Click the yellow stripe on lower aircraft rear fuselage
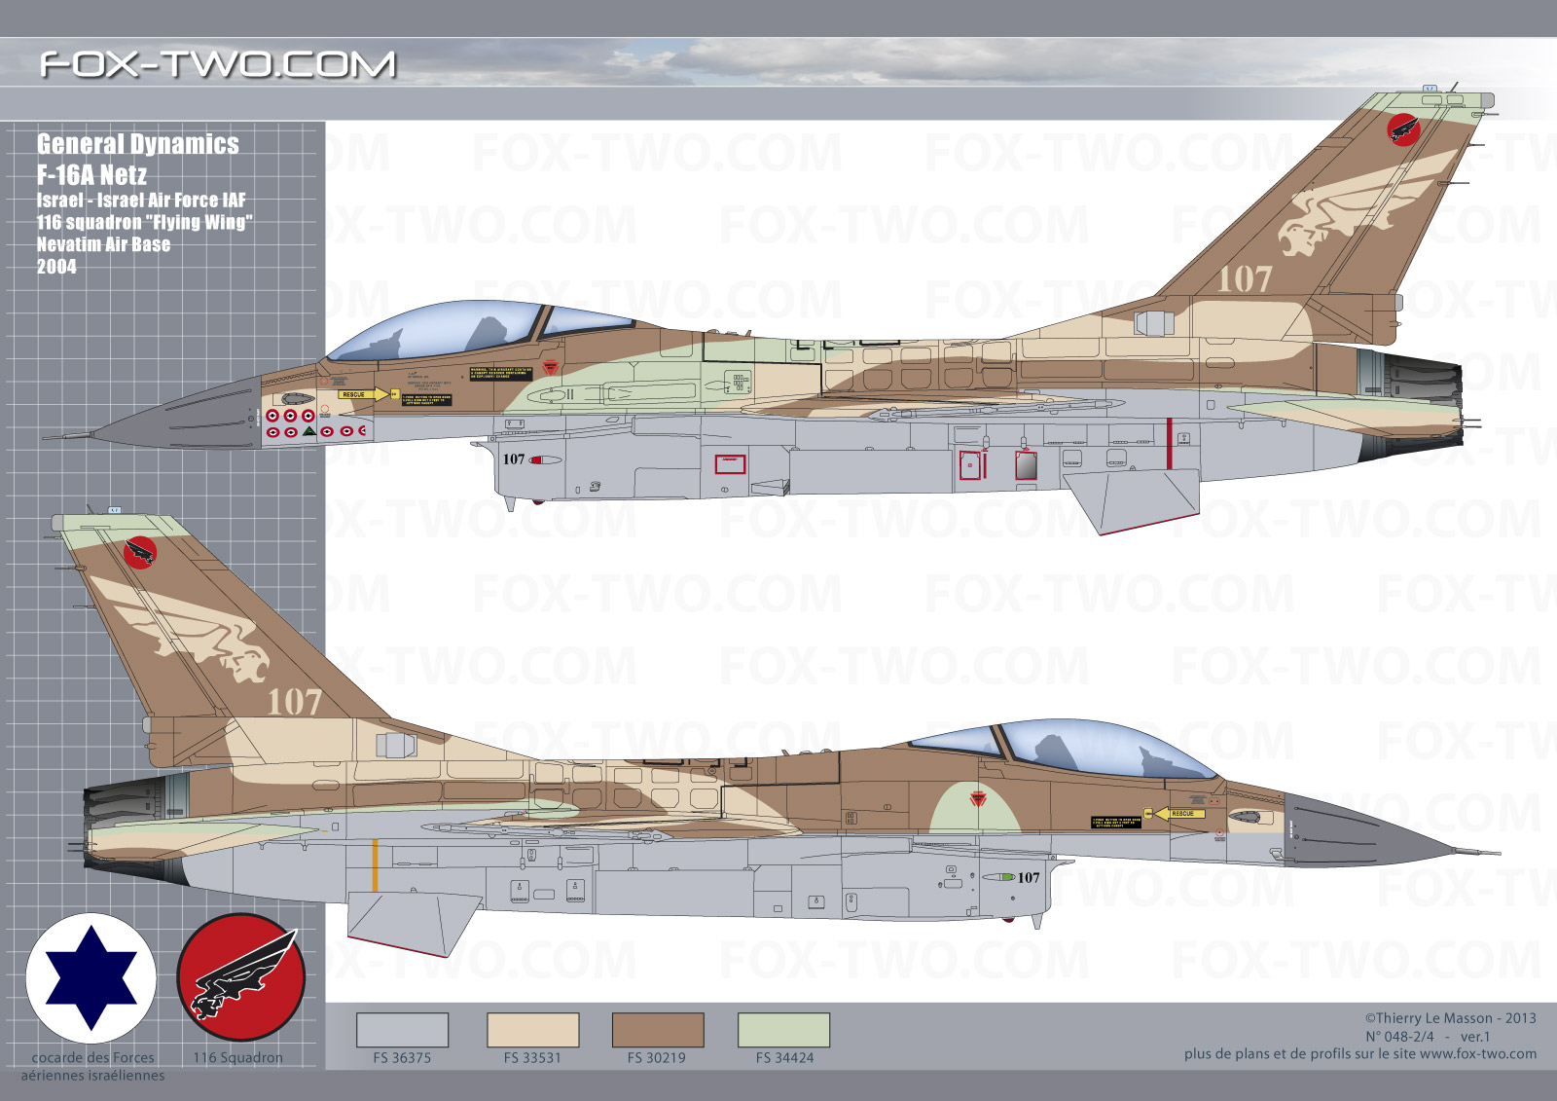The image size is (1557, 1101). pyautogui.click(x=375, y=864)
